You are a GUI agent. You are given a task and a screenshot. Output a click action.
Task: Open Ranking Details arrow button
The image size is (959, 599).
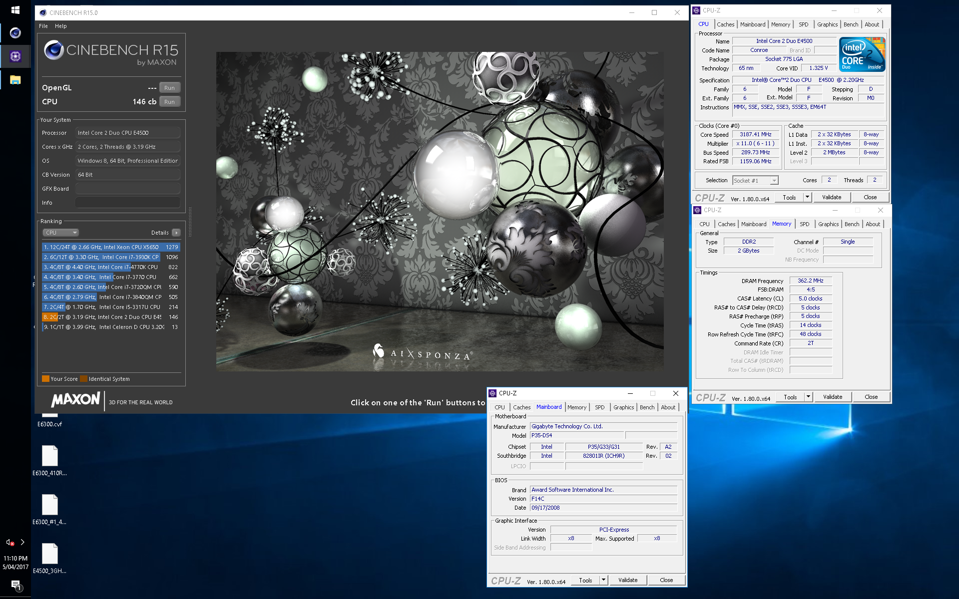(176, 233)
